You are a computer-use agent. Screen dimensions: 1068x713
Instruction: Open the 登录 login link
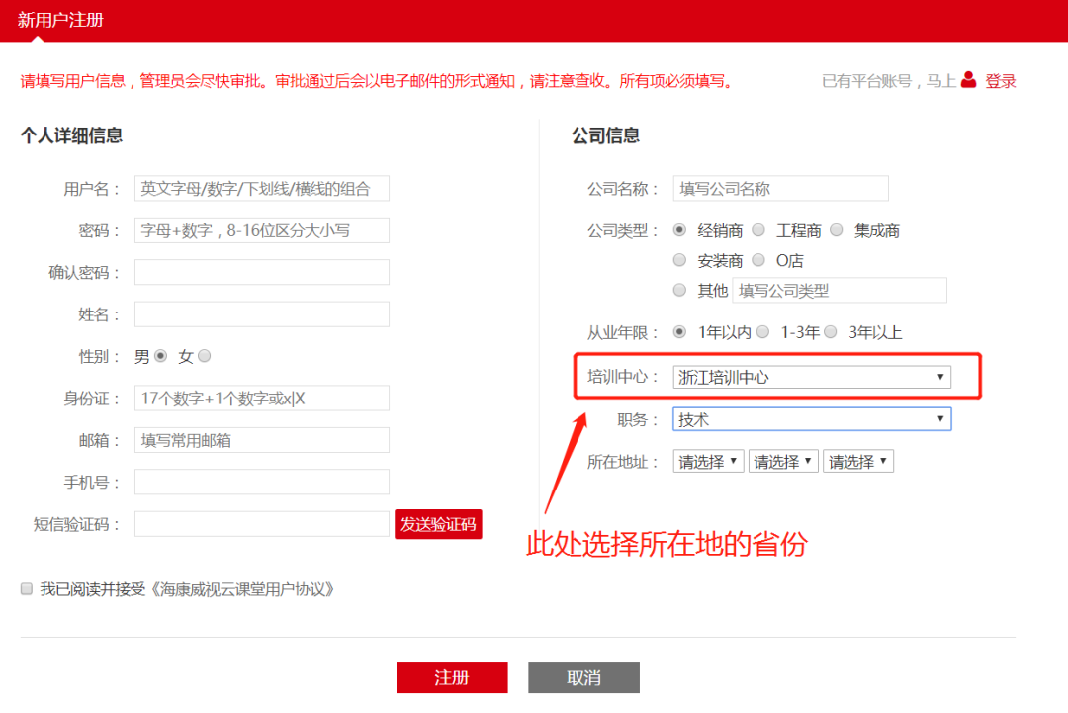coord(1000,81)
